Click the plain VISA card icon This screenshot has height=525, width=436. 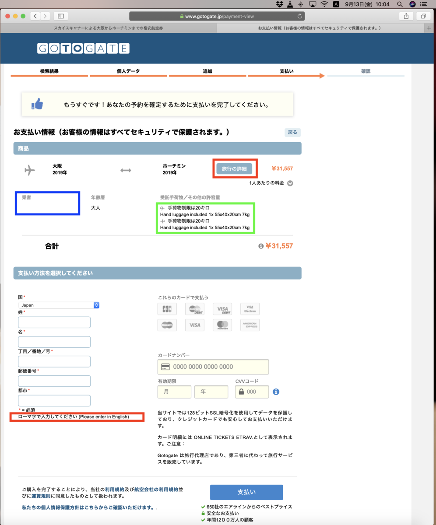(x=194, y=325)
